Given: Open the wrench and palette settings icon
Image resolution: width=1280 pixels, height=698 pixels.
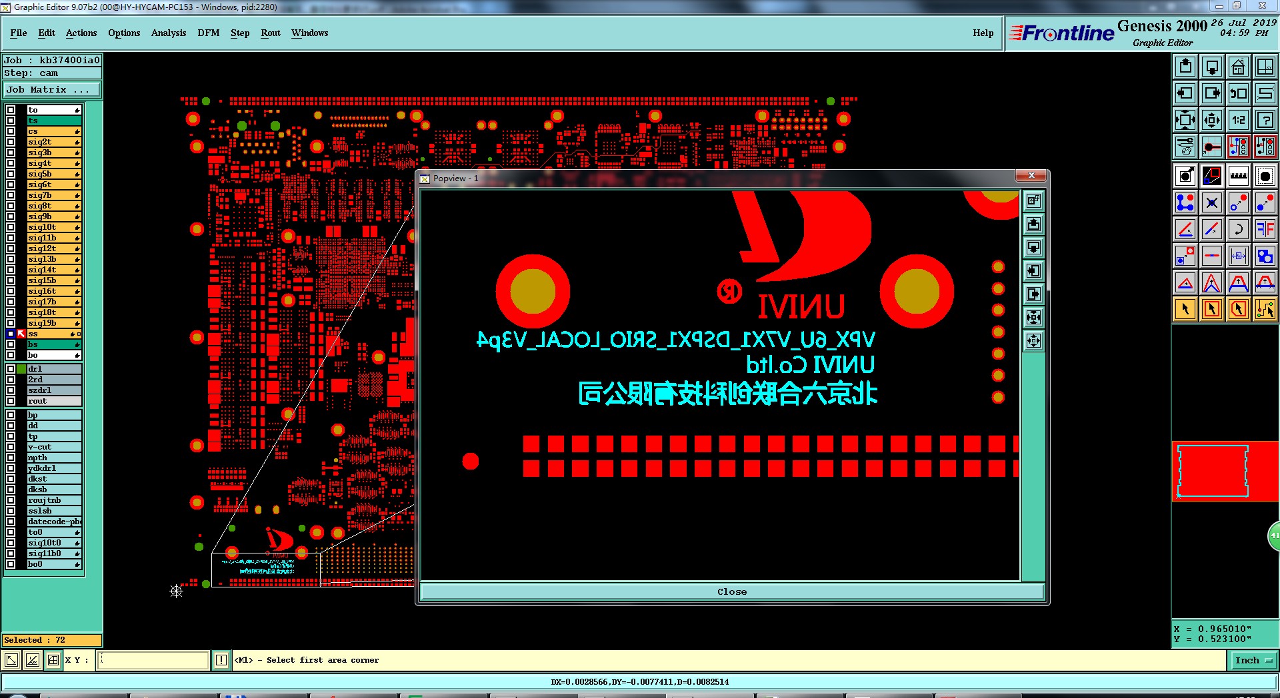Looking at the screenshot, I should tap(1185, 147).
